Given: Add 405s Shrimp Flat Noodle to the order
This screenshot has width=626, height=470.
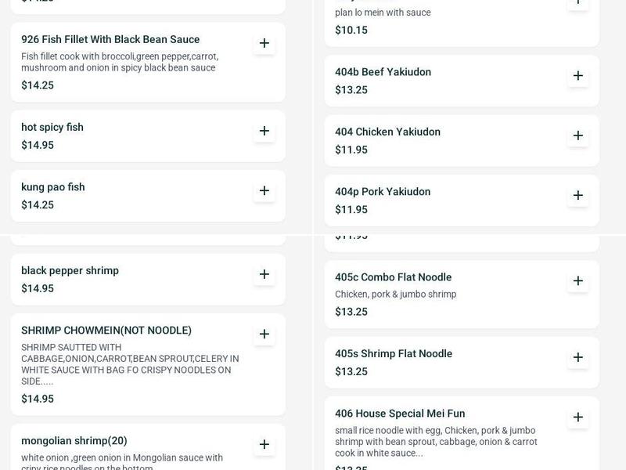Looking at the screenshot, I should [577, 358].
